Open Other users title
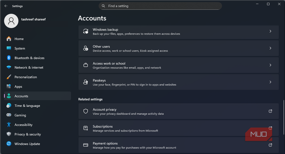Screen dimensions: 285x154 pyautogui.click(x=101, y=46)
